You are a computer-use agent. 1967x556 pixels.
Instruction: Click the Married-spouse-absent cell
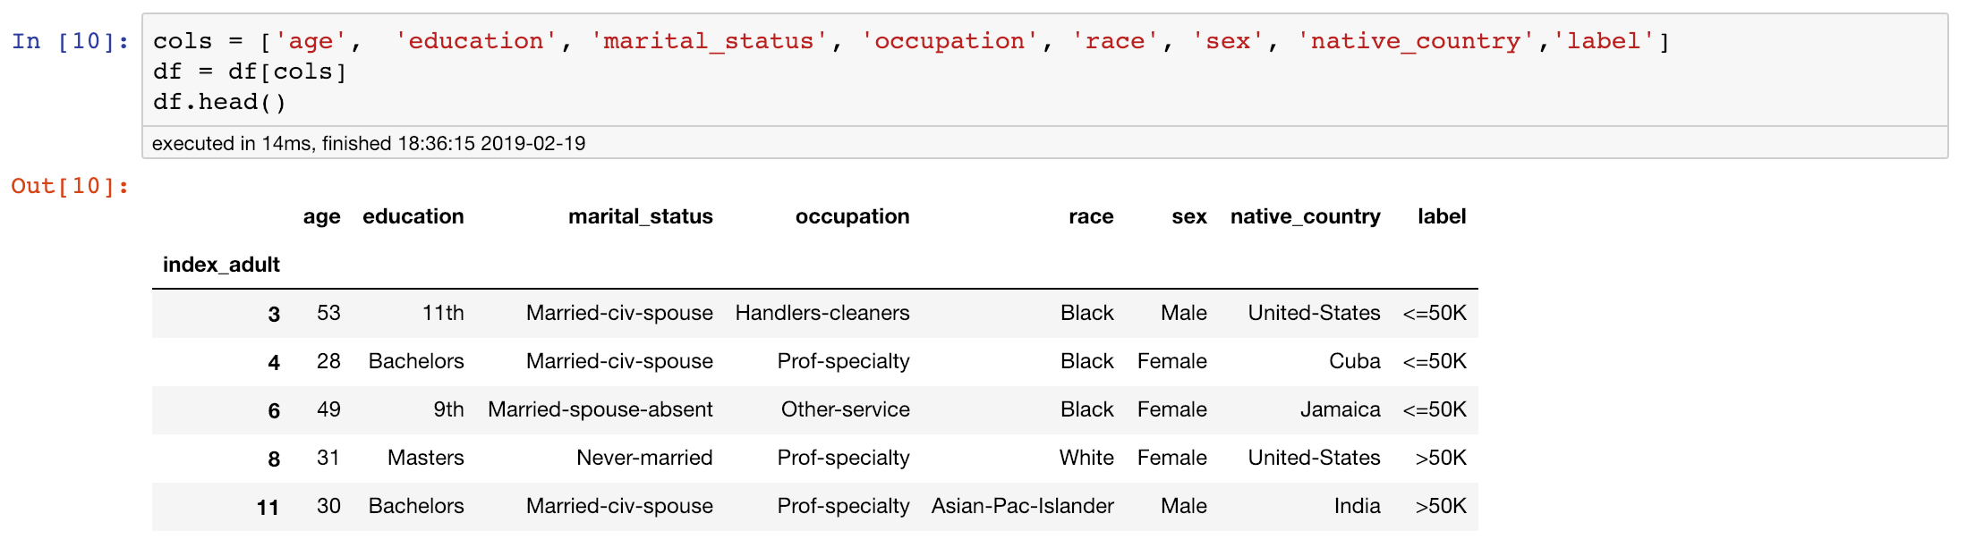click(600, 409)
